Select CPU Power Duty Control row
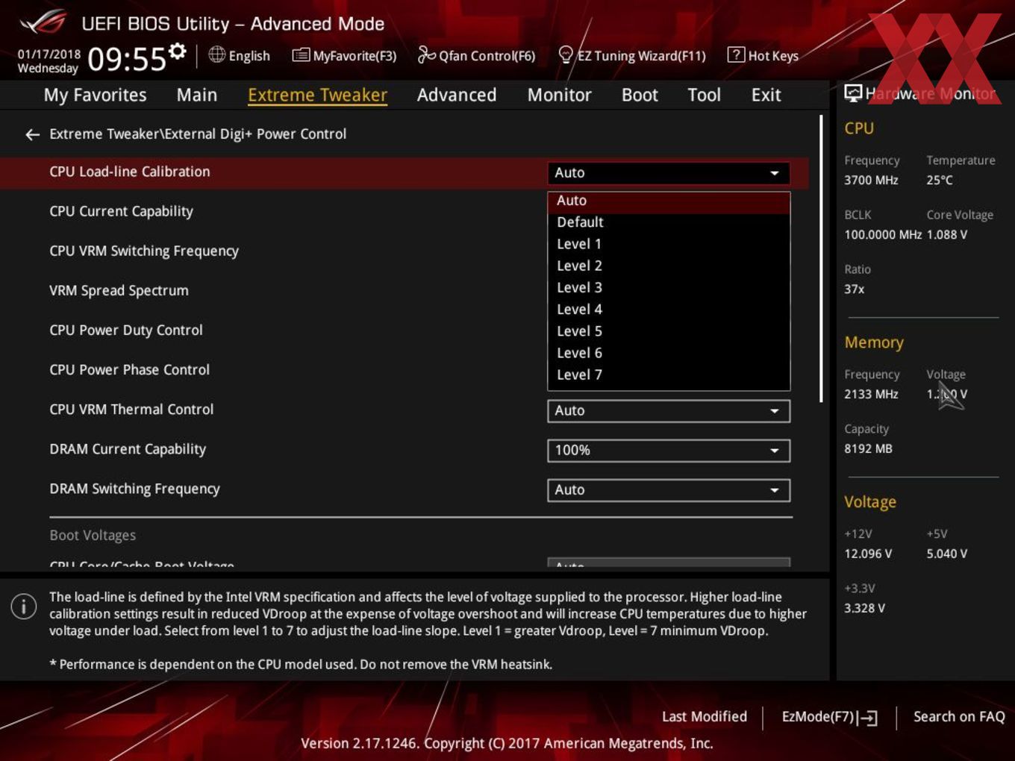This screenshot has width=1015, height=761. (125, 330)
